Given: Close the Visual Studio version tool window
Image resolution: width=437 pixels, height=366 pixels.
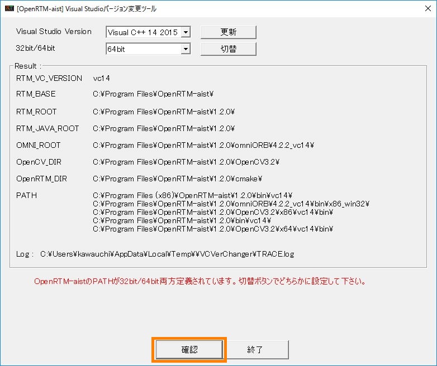Looking at the screenshot, I should point(428,8).
